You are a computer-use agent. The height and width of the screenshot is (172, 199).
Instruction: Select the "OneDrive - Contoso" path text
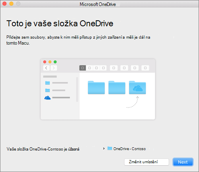pos(129,149)
